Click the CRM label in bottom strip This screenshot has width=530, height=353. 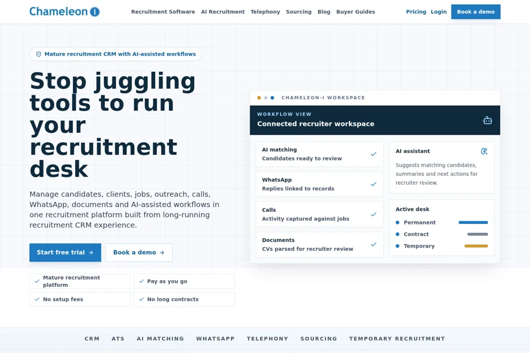92,339
